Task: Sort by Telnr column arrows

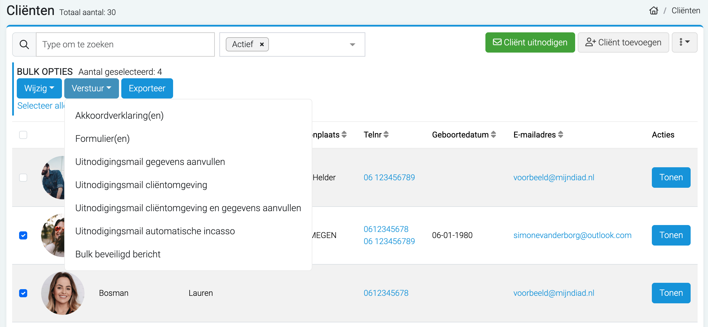Action: tap(386, 135)
